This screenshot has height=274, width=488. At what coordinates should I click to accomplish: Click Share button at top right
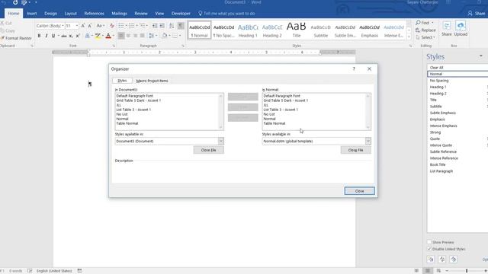(477, 14)
